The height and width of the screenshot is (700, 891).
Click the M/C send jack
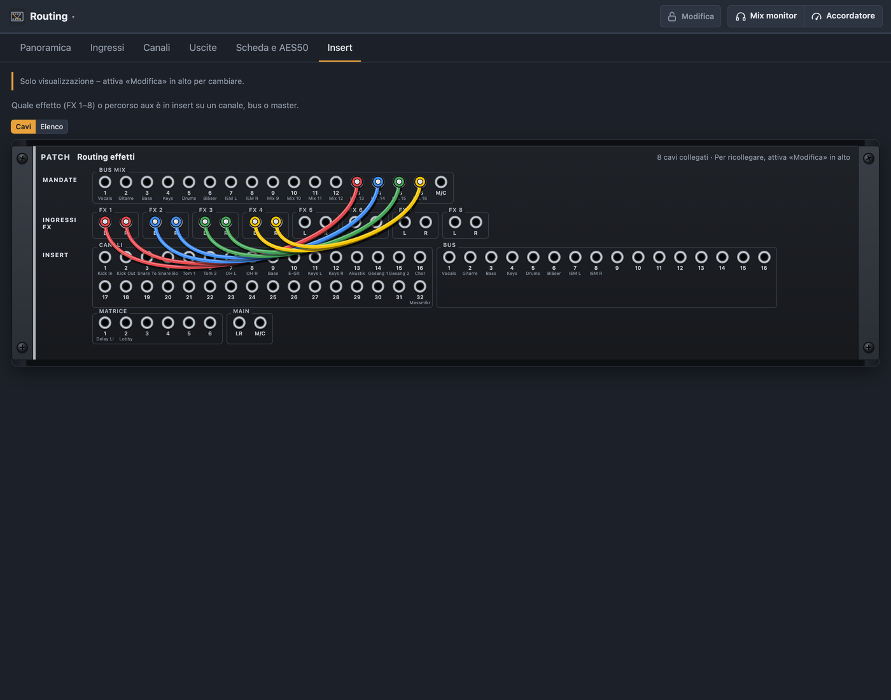pyautogui.click(x=441, y=182)
